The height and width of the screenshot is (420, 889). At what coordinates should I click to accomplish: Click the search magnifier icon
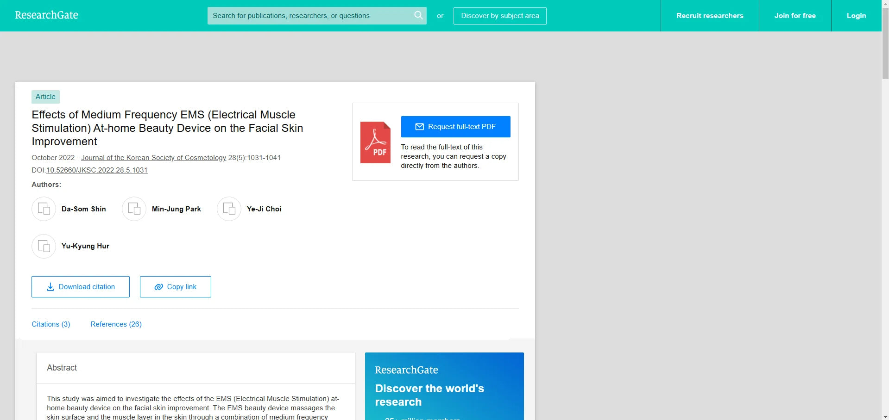pyautogui.click(x=418, y=15)
